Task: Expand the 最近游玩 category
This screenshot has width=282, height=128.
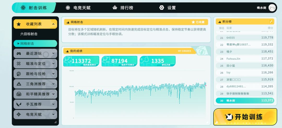Action: (54, 53)
